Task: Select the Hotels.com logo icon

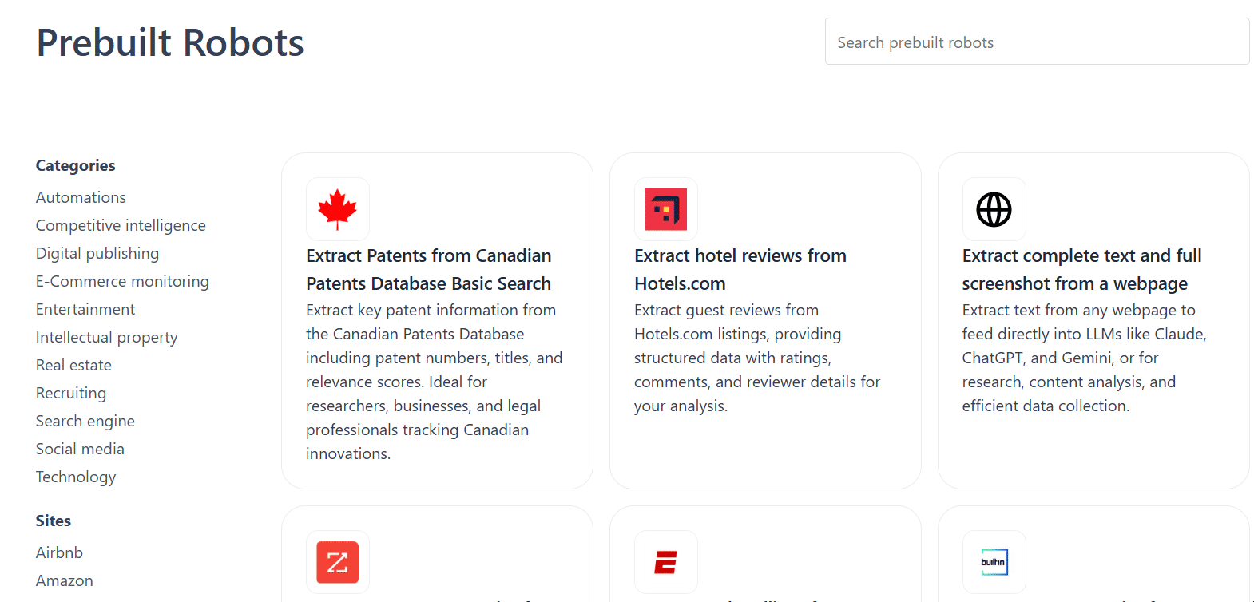Action: [x=665, y=209]
